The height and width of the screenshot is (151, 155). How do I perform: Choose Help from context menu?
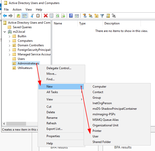[x=61, y=143]
